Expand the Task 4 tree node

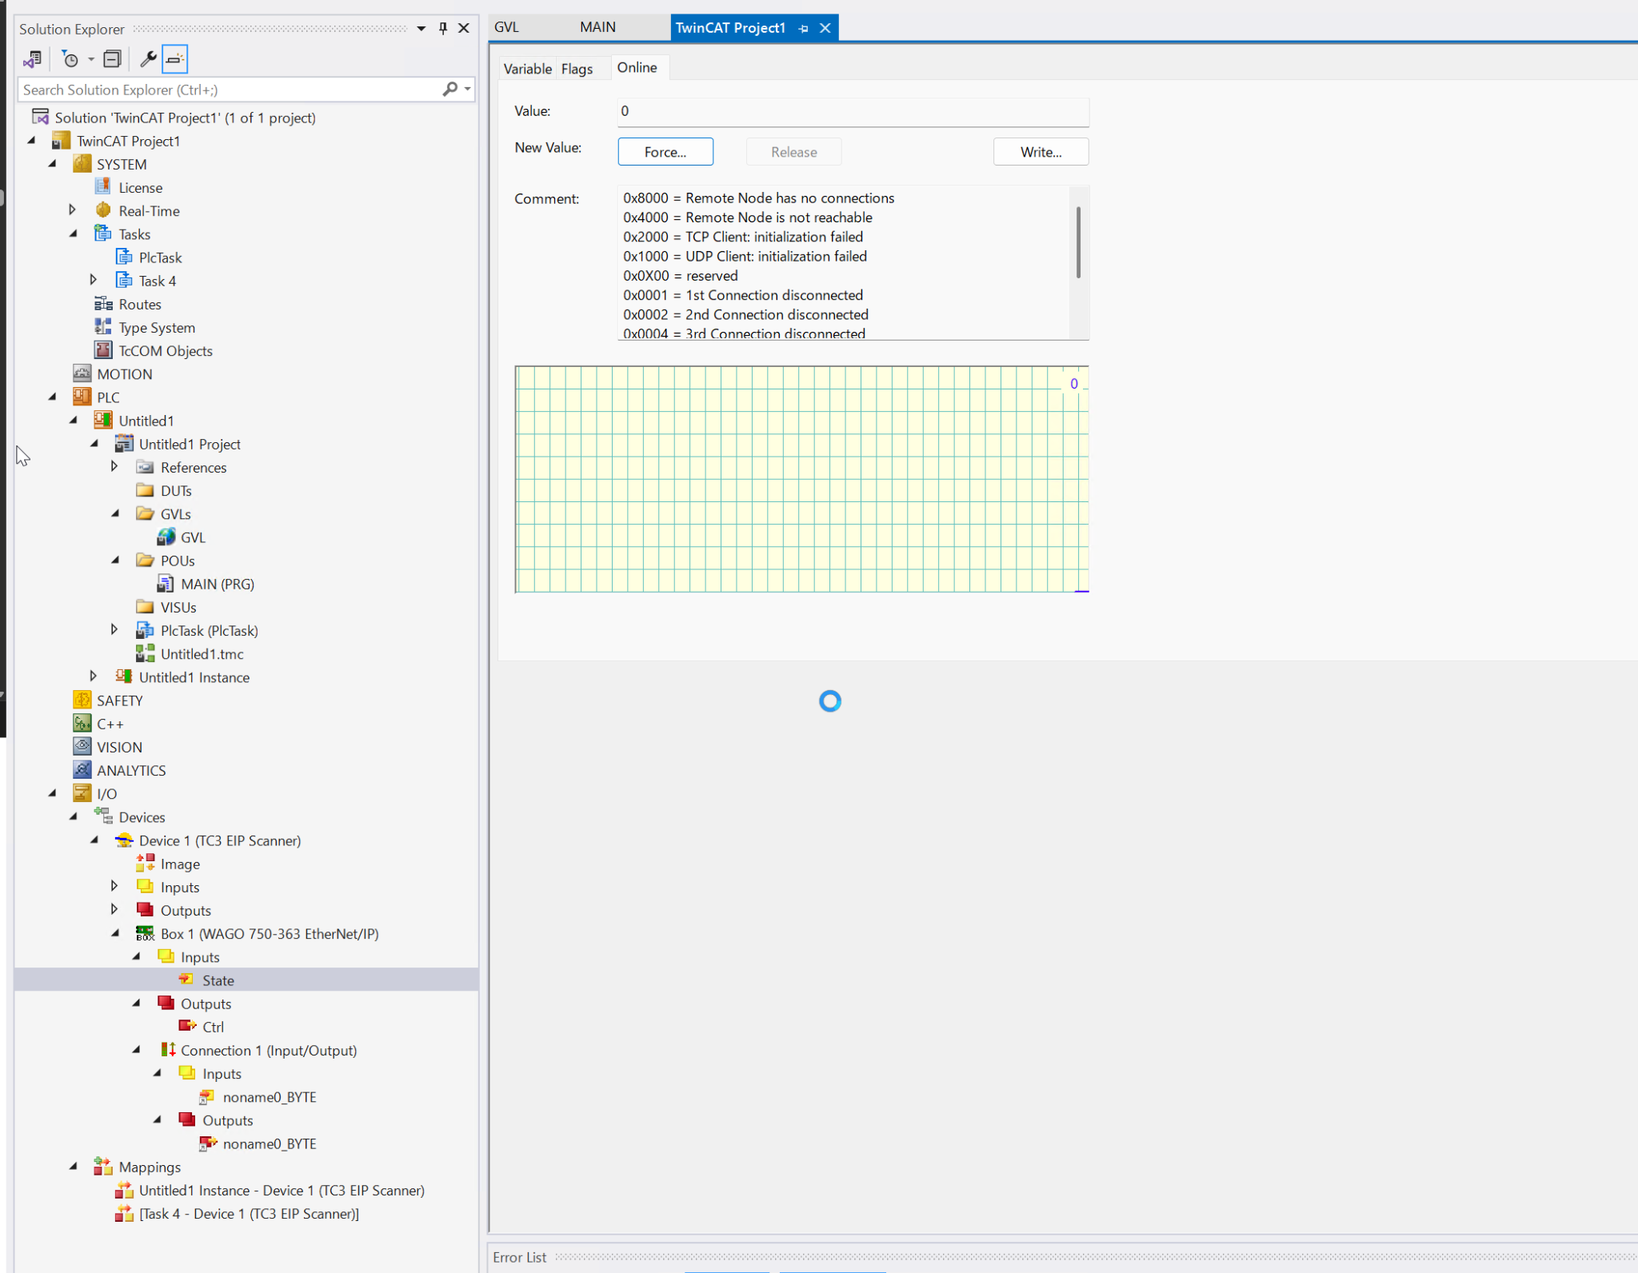tap(93, 280)
